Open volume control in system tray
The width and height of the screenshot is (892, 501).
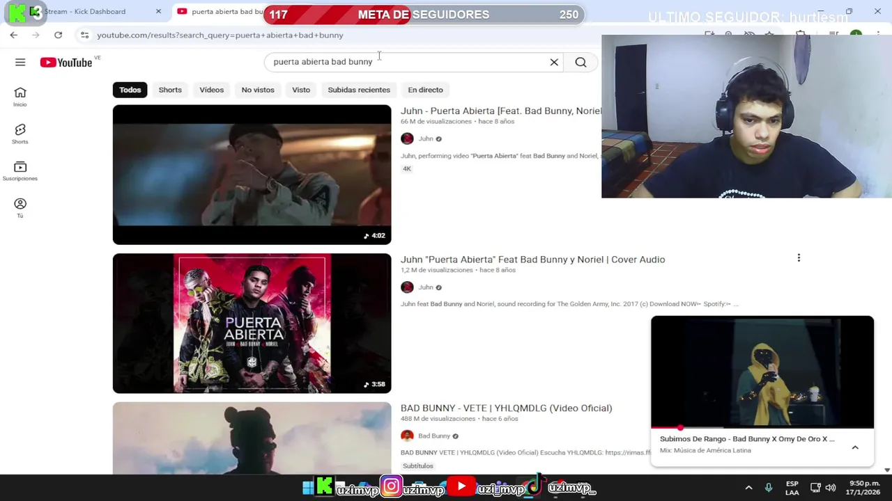[830, 488]
